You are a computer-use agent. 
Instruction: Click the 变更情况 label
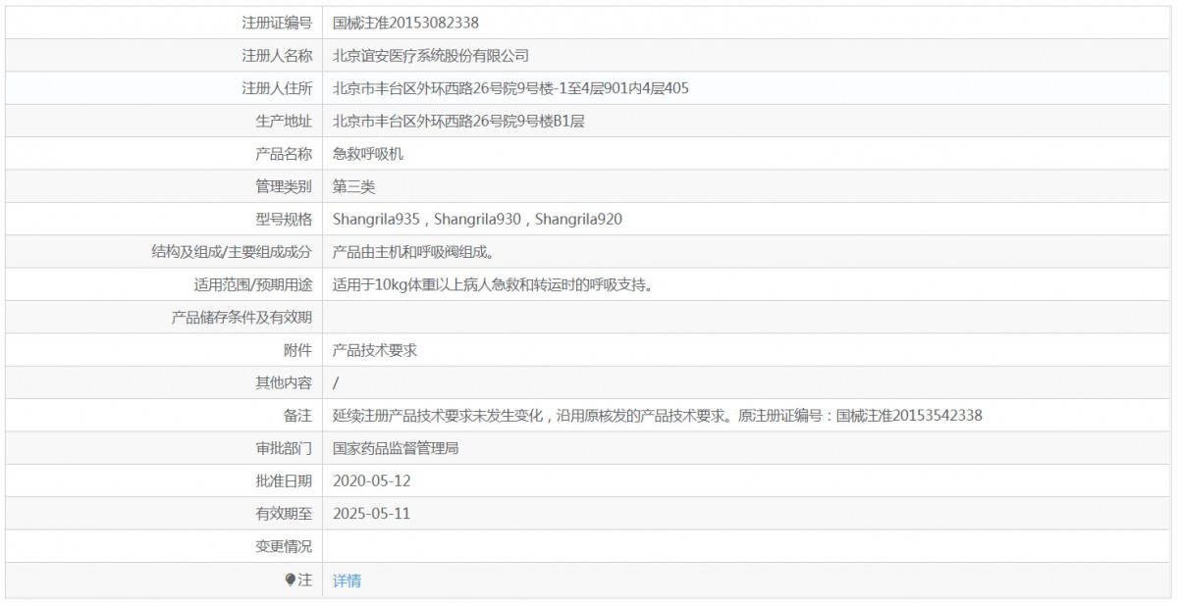tap(284, 547)
